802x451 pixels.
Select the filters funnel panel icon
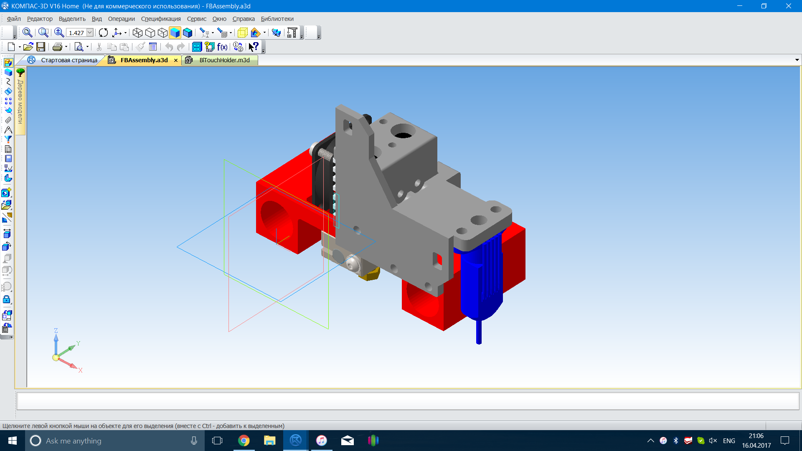pos(8,139)
